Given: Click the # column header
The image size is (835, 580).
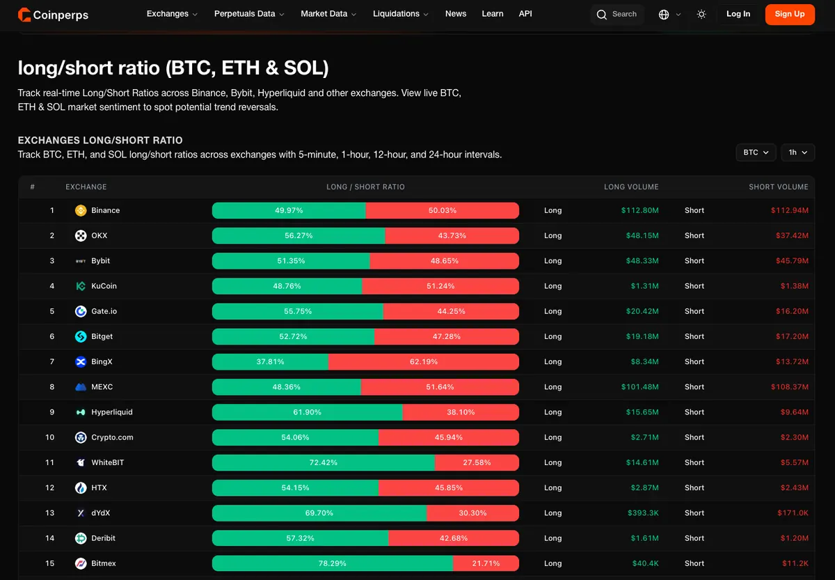Looking at the screenshot, I should (33, 187).
